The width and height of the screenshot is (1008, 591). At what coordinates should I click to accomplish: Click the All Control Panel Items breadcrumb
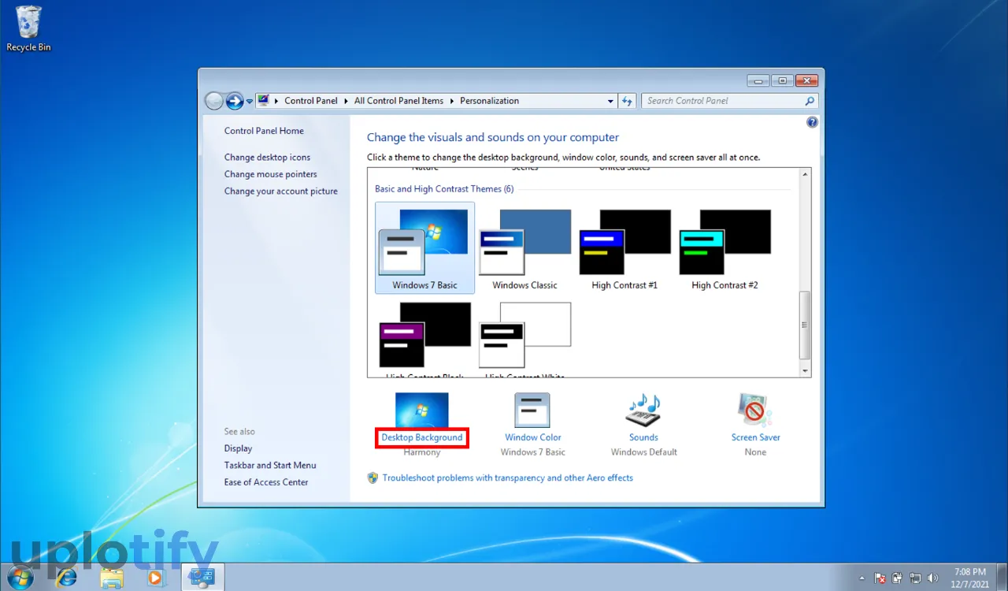(x=398, y=101)
